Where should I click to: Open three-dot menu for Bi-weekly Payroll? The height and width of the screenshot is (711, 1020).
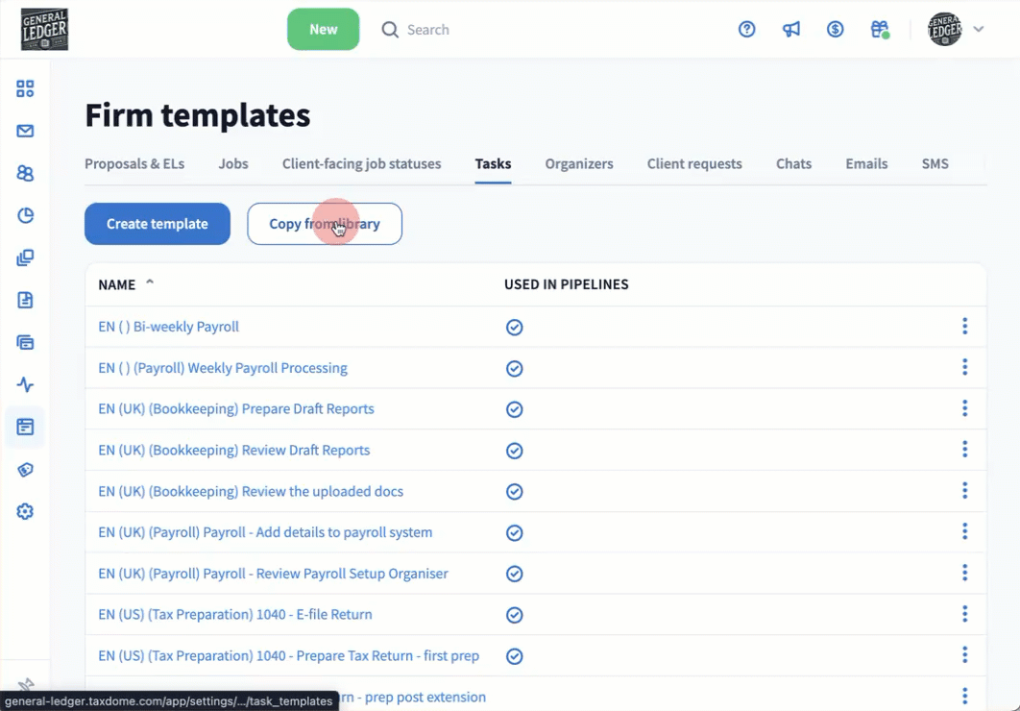coord(964,327)
